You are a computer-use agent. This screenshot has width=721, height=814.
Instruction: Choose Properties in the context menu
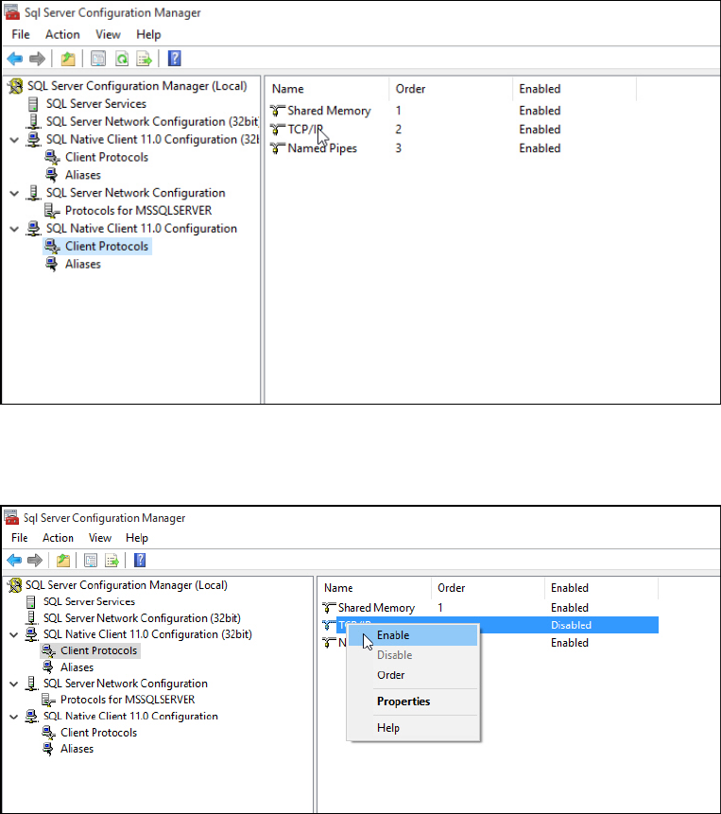[x=413, y=701]
